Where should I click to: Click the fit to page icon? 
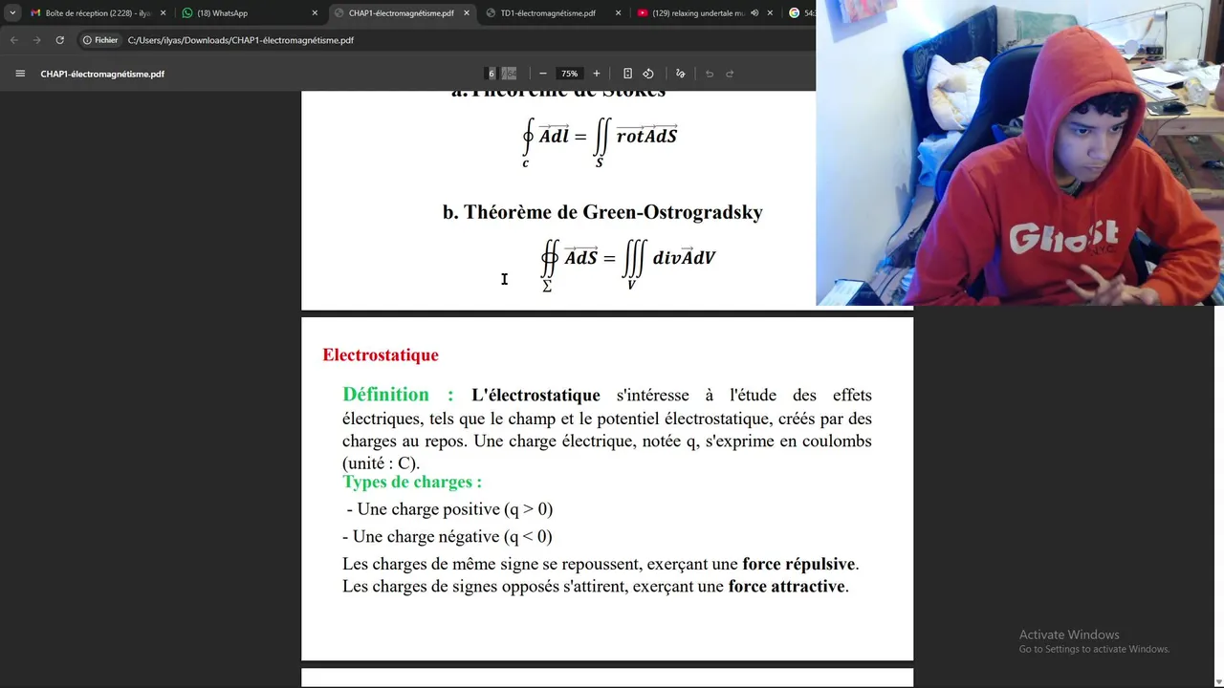pos(627,74)
